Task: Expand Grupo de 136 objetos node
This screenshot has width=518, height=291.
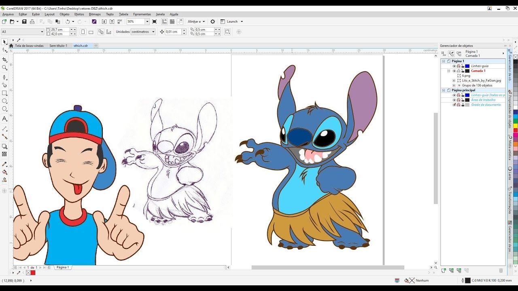Action: [x=454, y=85]
